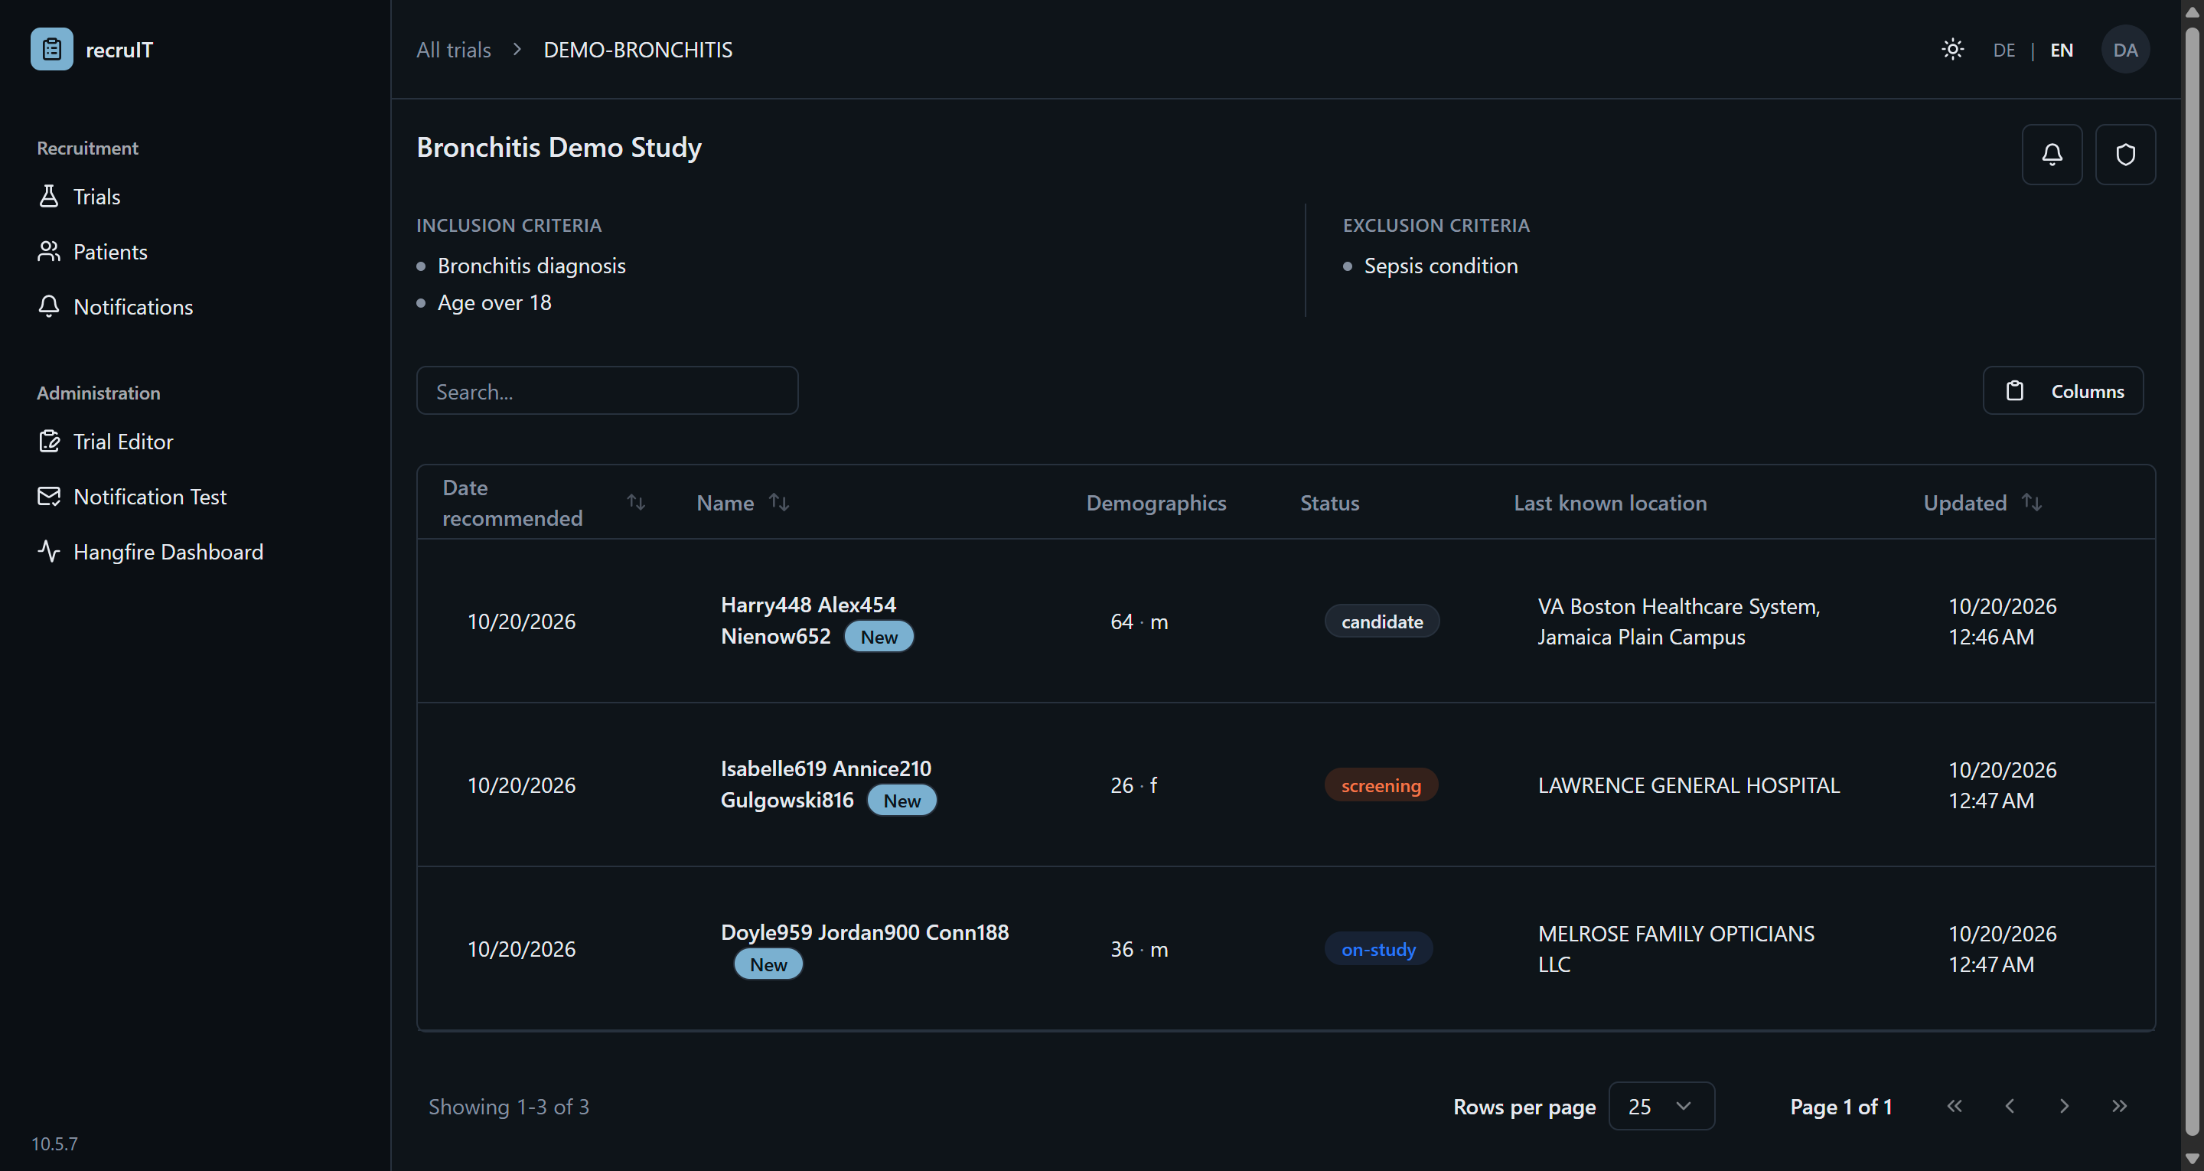
Task: Click the DEMO-BRONCHITIS breadcrumb
Action: pos(637,50)
